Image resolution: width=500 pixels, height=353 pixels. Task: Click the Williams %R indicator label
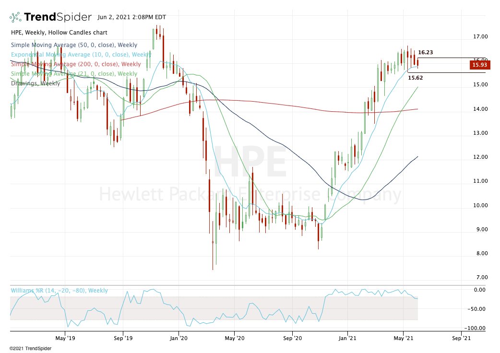coord(60,291)
